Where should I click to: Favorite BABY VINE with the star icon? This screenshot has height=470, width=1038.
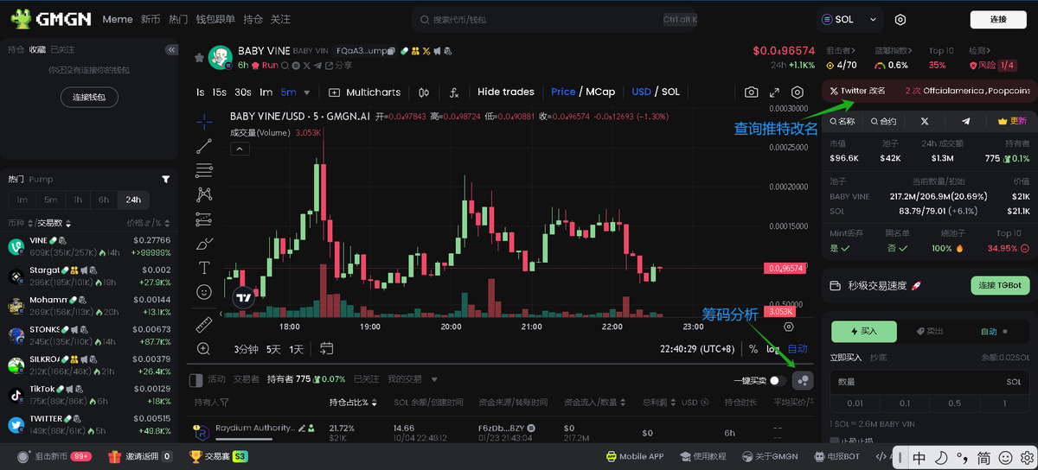click(x=199, y=58)
